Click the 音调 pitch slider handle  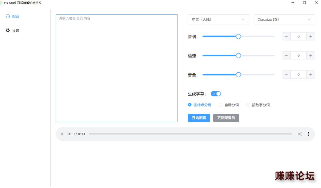[x=238, y=37]
